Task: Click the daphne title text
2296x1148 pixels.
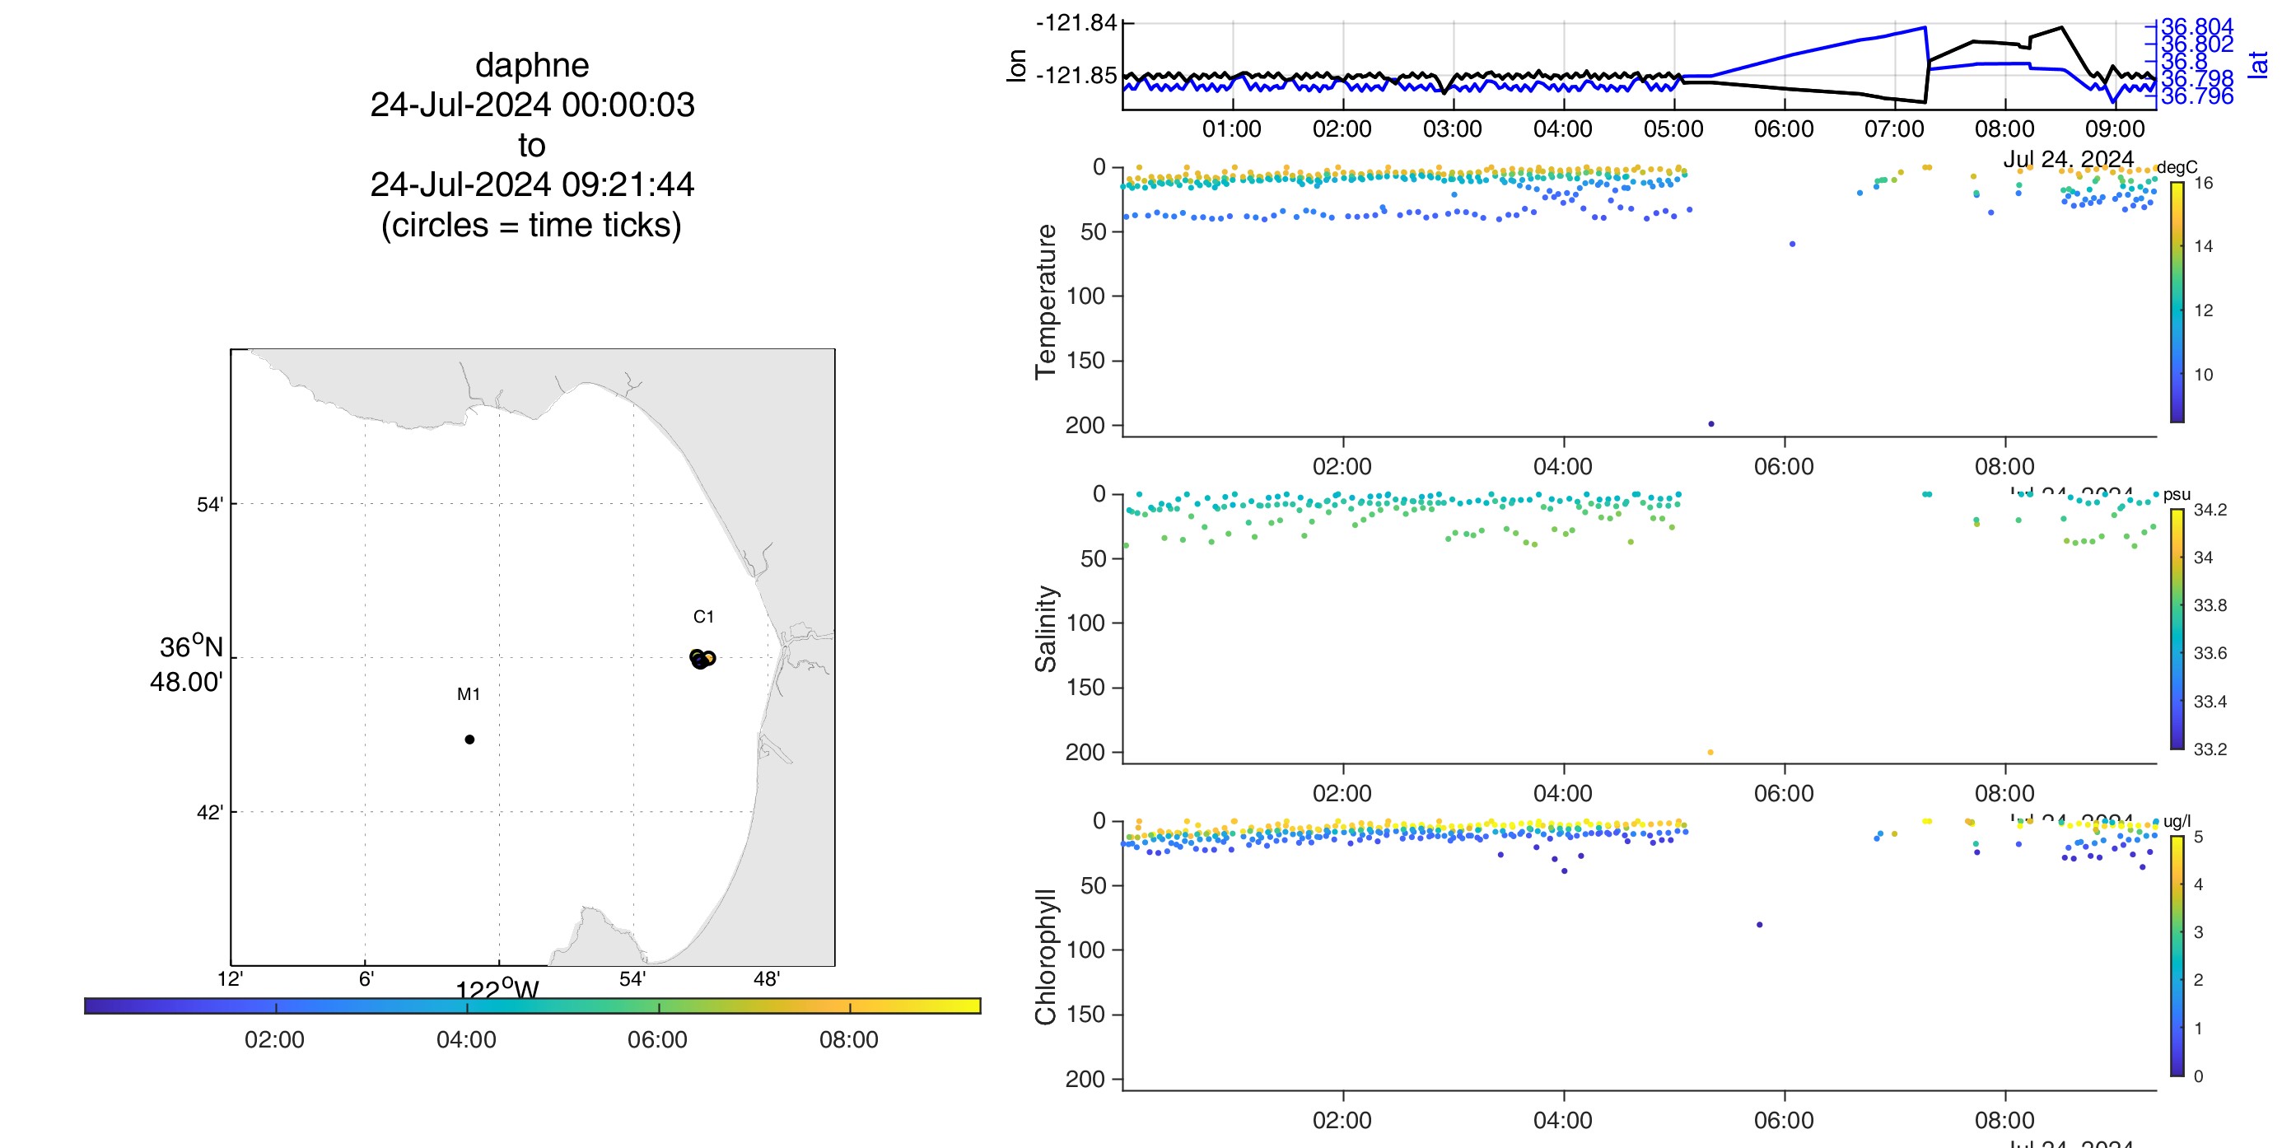Action: [x=532, y=65]
